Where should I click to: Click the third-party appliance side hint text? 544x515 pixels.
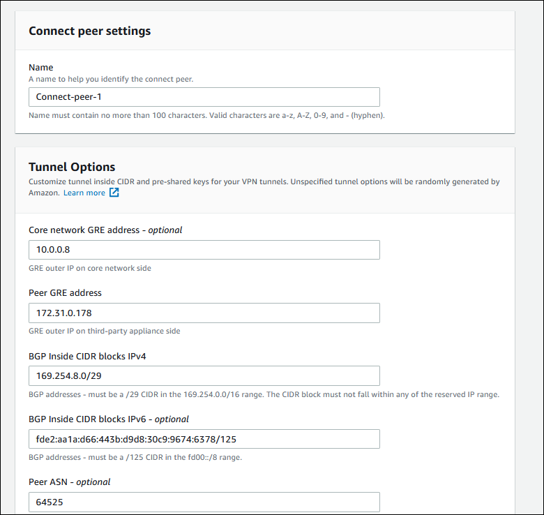[105, 331]
